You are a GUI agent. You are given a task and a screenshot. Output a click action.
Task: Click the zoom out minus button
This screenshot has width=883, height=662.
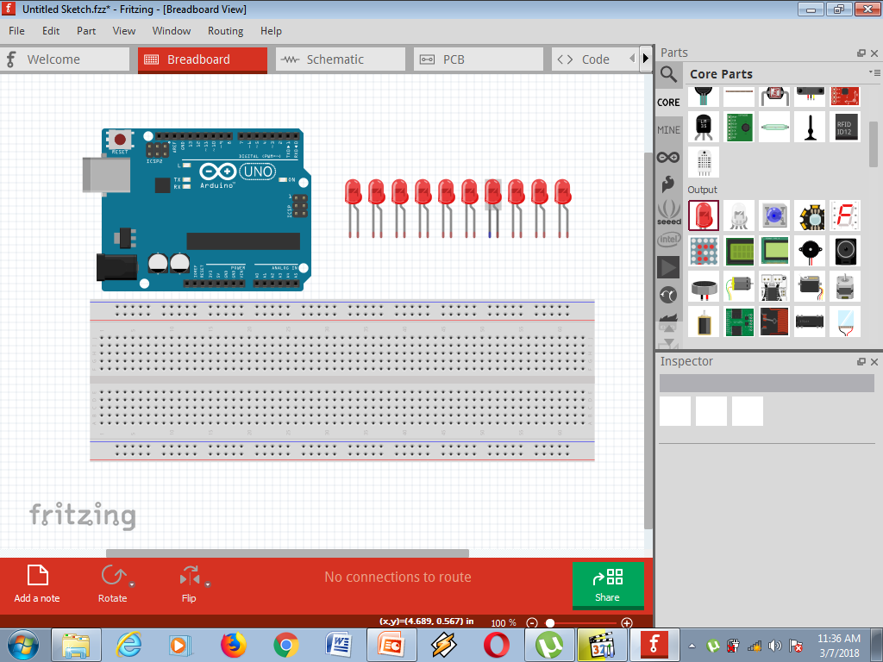pos(531,622)
